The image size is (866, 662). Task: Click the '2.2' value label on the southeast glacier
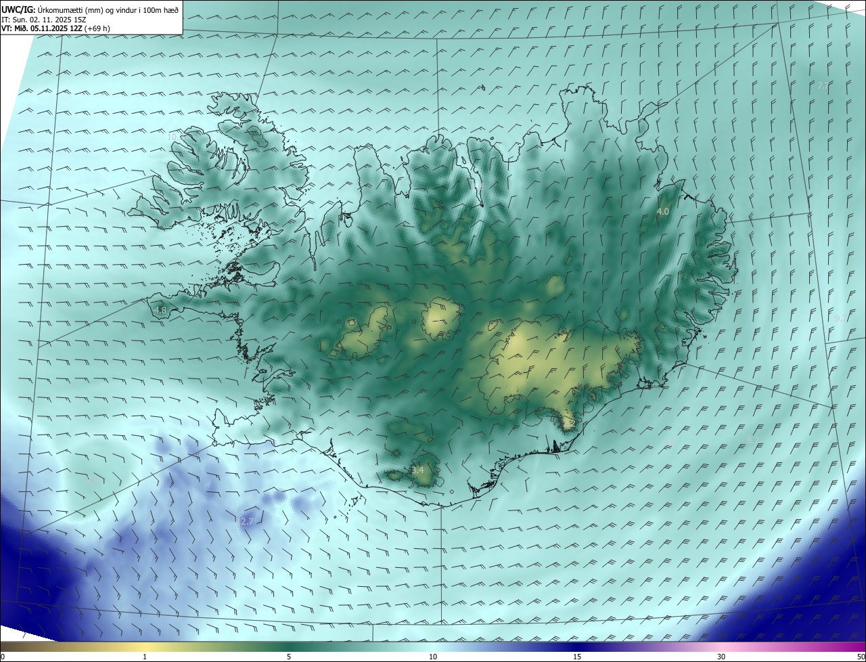(x=568, y=424)
